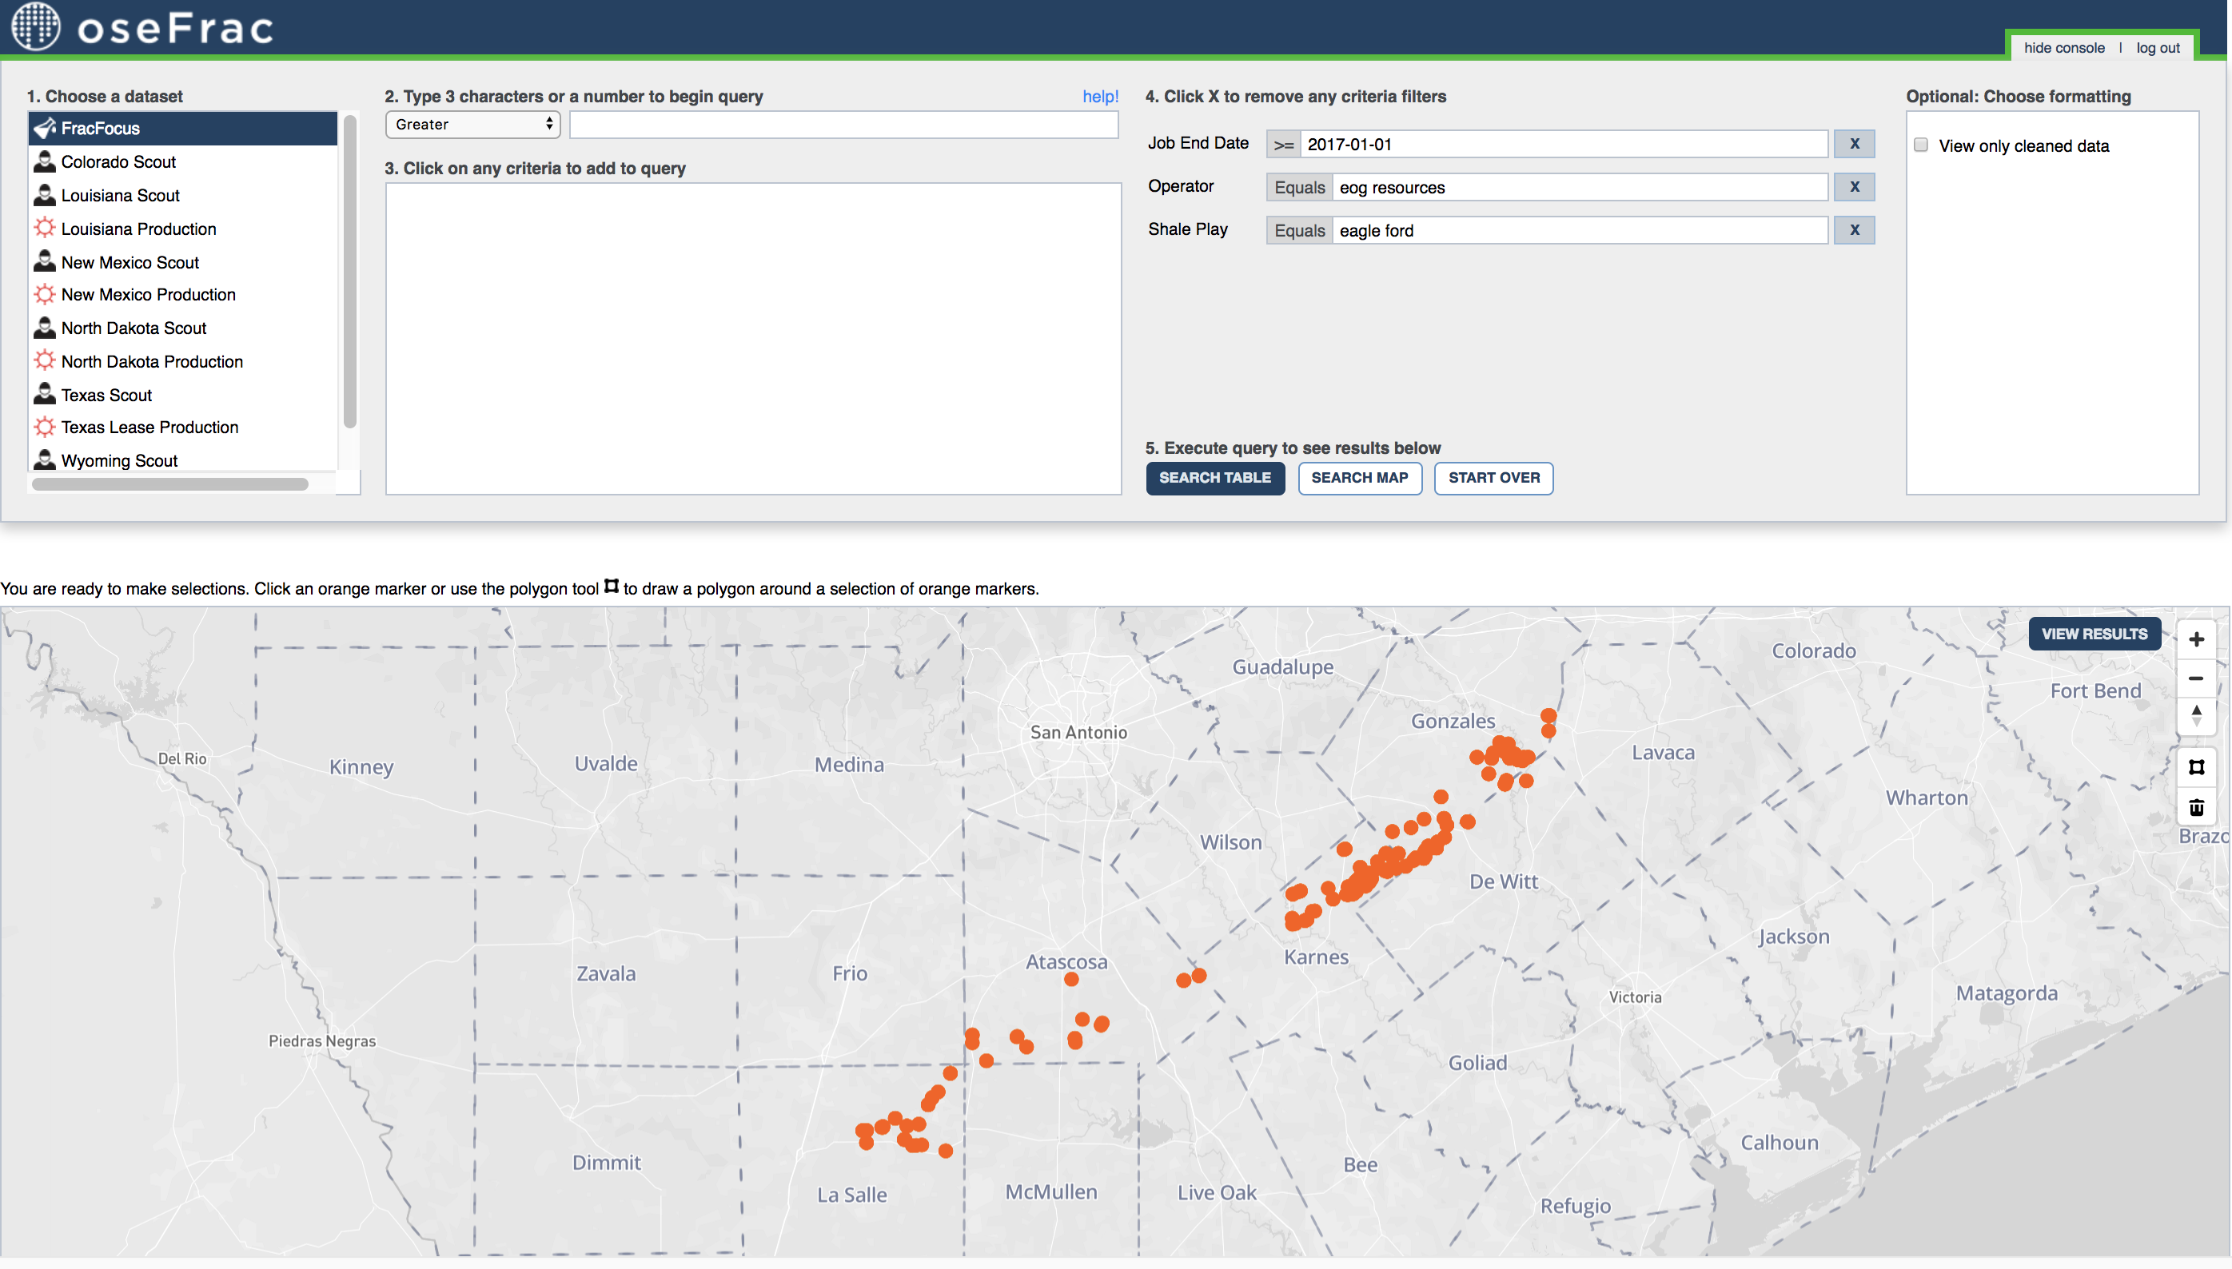Click the New Mexico Production gear icon
This screenshot has height=1269, width=2232.
point(45,295)
